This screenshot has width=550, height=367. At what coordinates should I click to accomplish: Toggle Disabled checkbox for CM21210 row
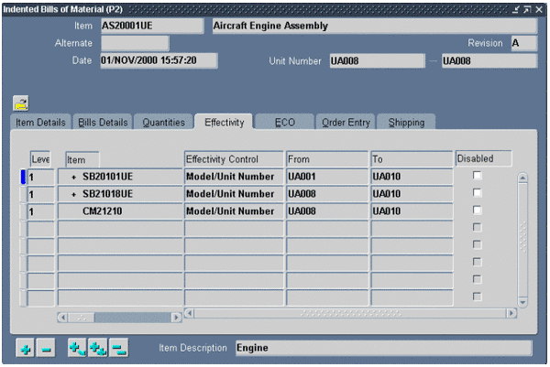(477, 210)
